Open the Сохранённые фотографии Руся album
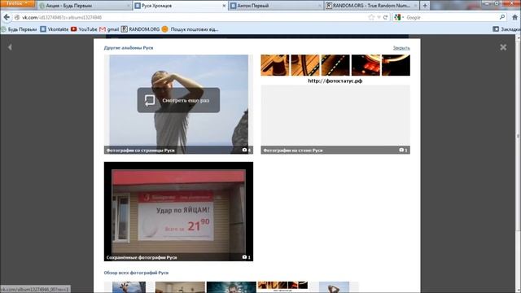 pos(178,212)
